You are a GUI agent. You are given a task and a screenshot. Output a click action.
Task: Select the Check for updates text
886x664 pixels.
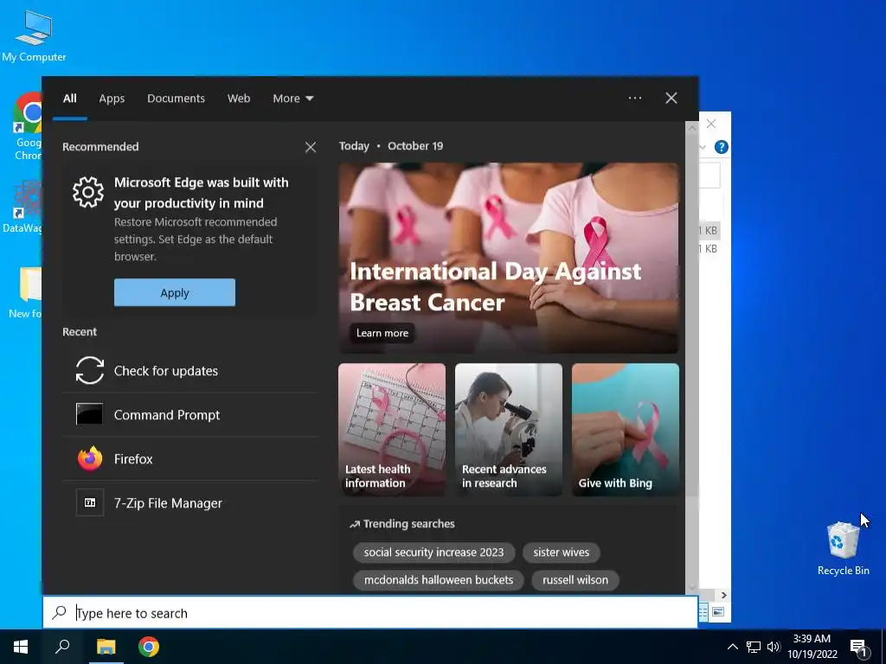[x=165, y=371]
